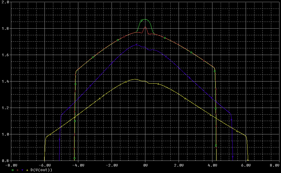Click the 1.0 y-axis label
Viewport: 281px width, 173px height.
click(5, 134)
